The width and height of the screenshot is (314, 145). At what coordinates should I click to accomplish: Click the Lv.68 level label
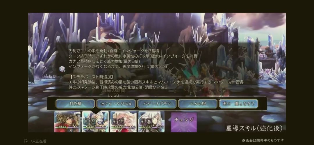click(114, 95)
